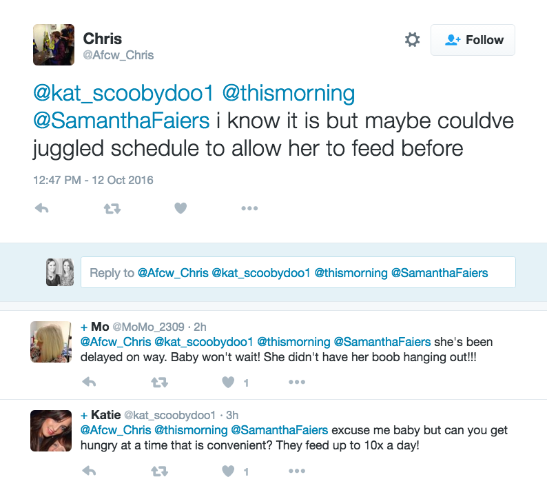
Task: Open the @SamanthaFaiers mention in main tweet
Action: 121,121
